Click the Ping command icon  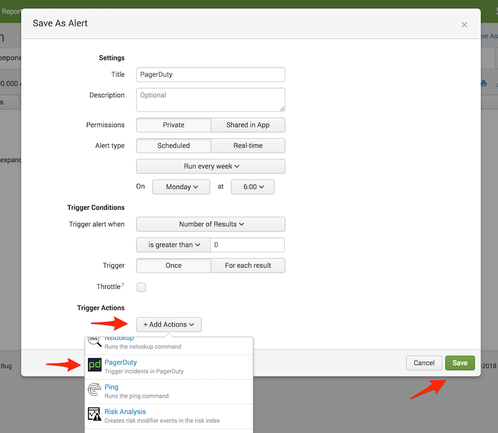[95, 390]
